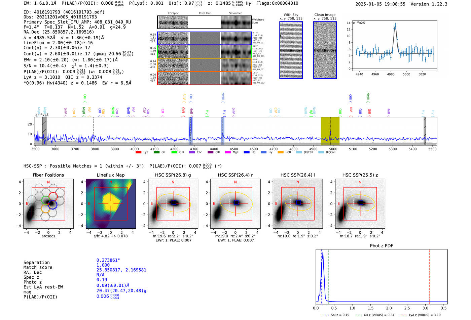Viewport: 471px width, 320px height.
Task: Click the Obs: 20211201v005_4016191793 line
Action: pos(60,17)
